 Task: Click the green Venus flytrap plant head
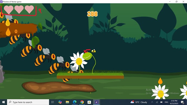click(87, 56)
